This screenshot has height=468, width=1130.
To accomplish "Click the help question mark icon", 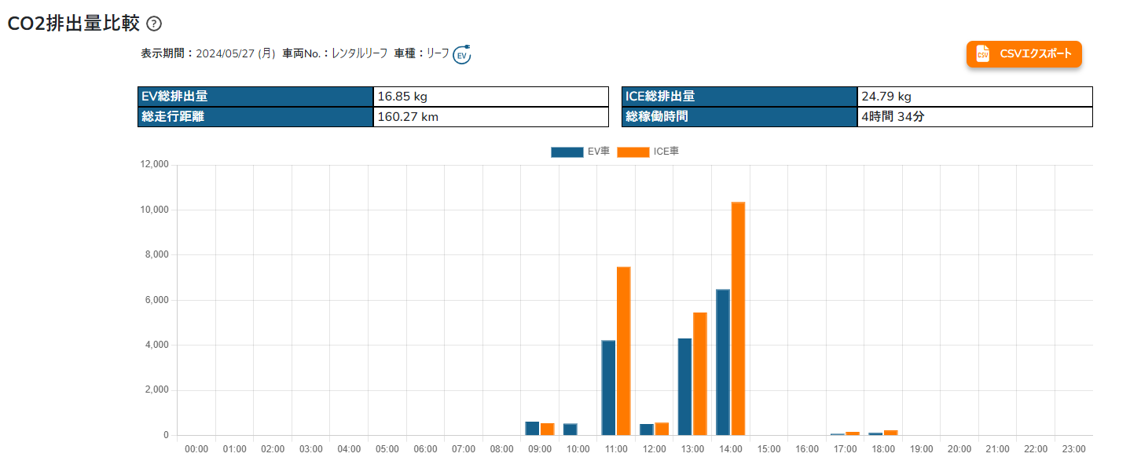I will [154, 24].
